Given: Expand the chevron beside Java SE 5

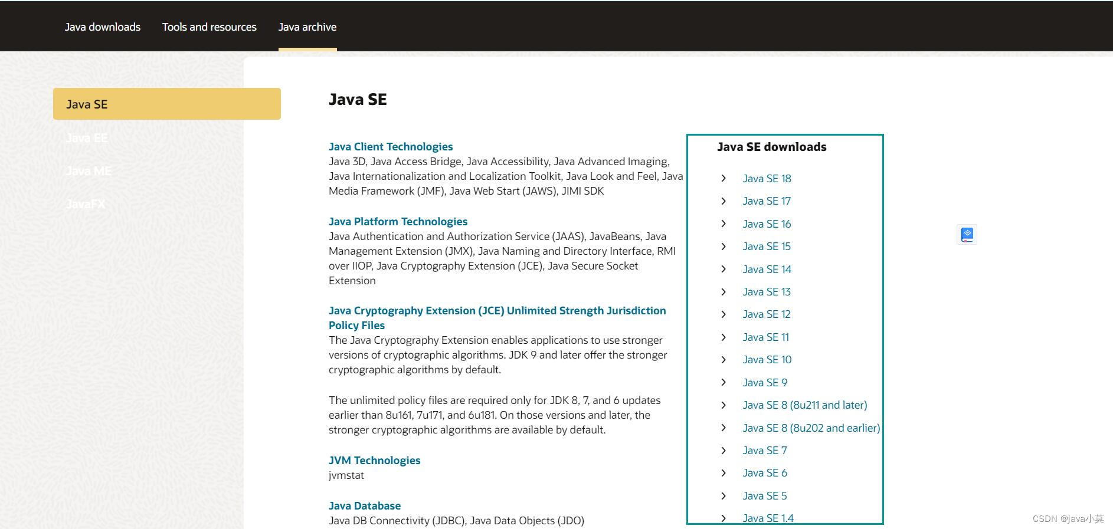Looking at the screenshot, I should click(724, 496).
